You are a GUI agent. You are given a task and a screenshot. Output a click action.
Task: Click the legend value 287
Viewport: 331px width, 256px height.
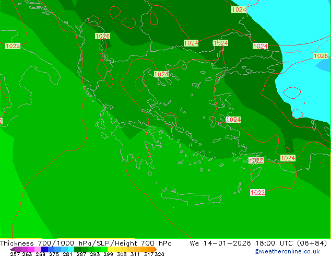pyautogui.click(x=81, y=254)
